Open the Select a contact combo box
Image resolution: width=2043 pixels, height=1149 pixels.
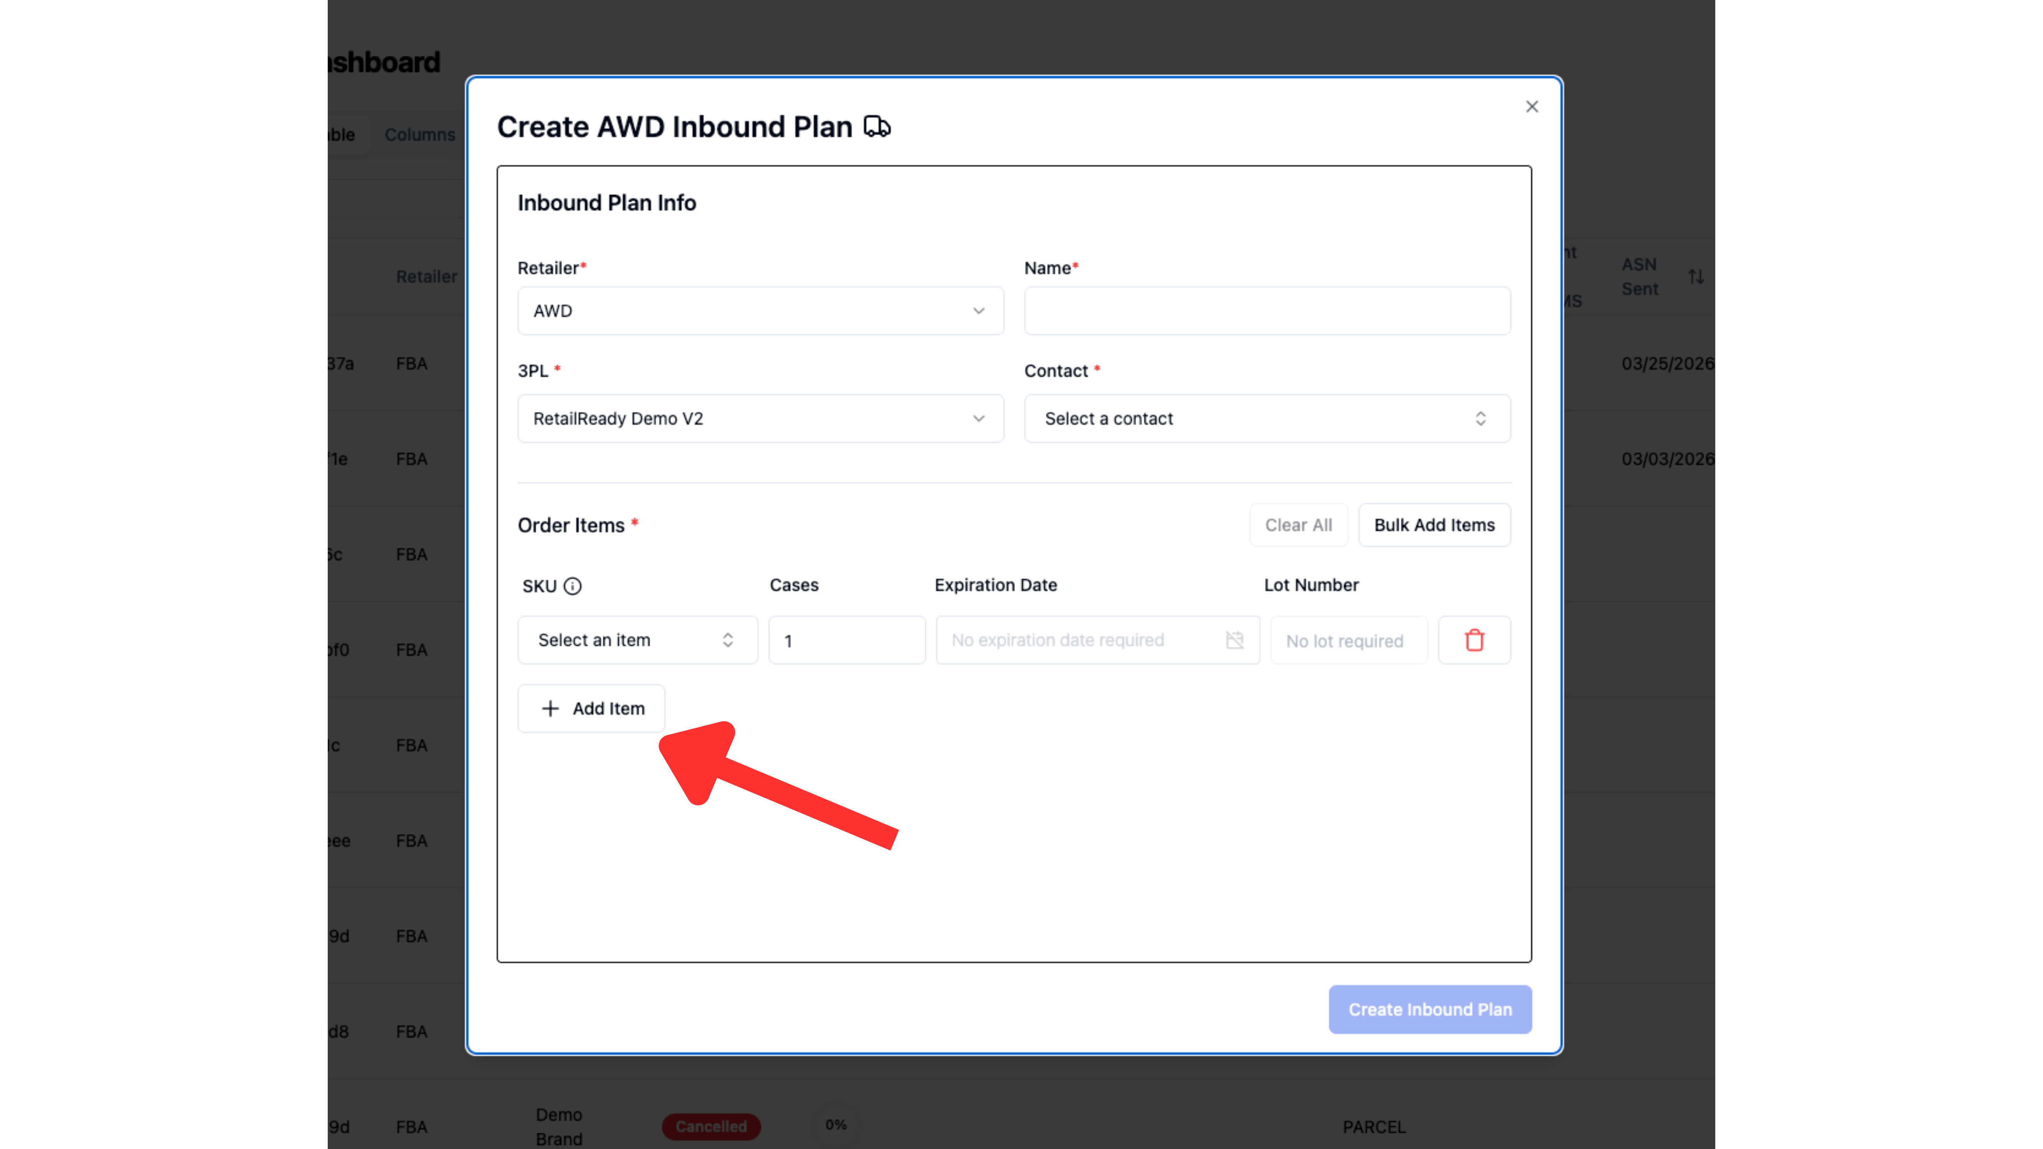coord(1266,419)
